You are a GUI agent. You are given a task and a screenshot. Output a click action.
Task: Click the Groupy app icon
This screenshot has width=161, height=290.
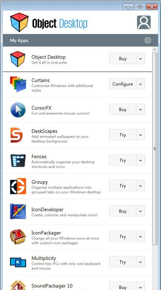pyautogui.click(x=18, y=186)
